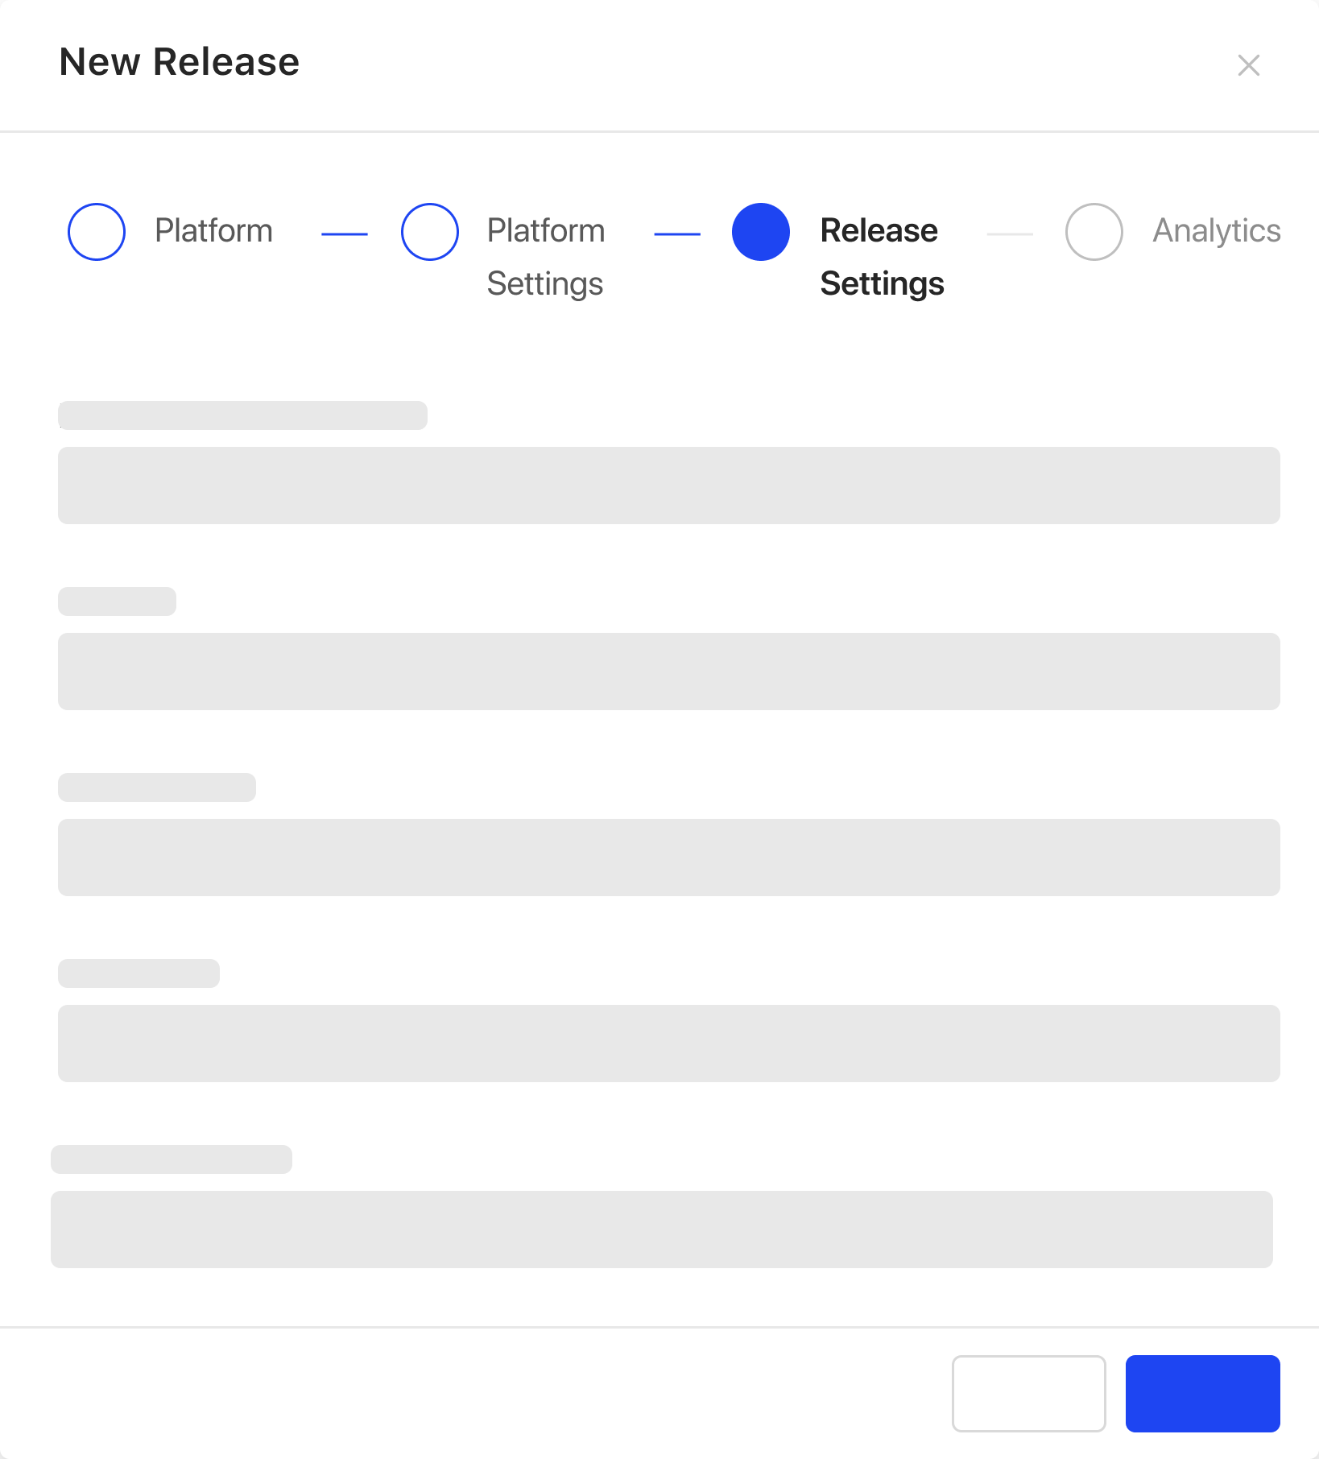
Task: Jump to the Analytics step label
Action: pyautogui.click(x=1217, y=231)
